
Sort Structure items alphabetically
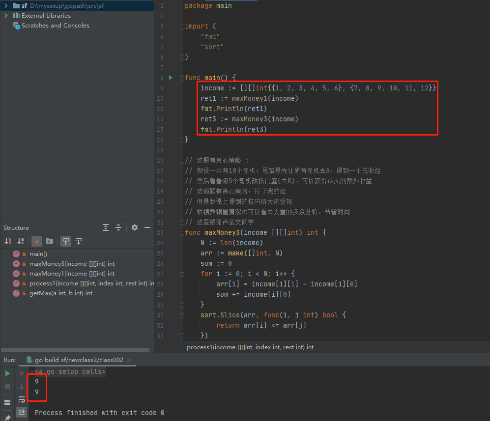tap(21, 241)
